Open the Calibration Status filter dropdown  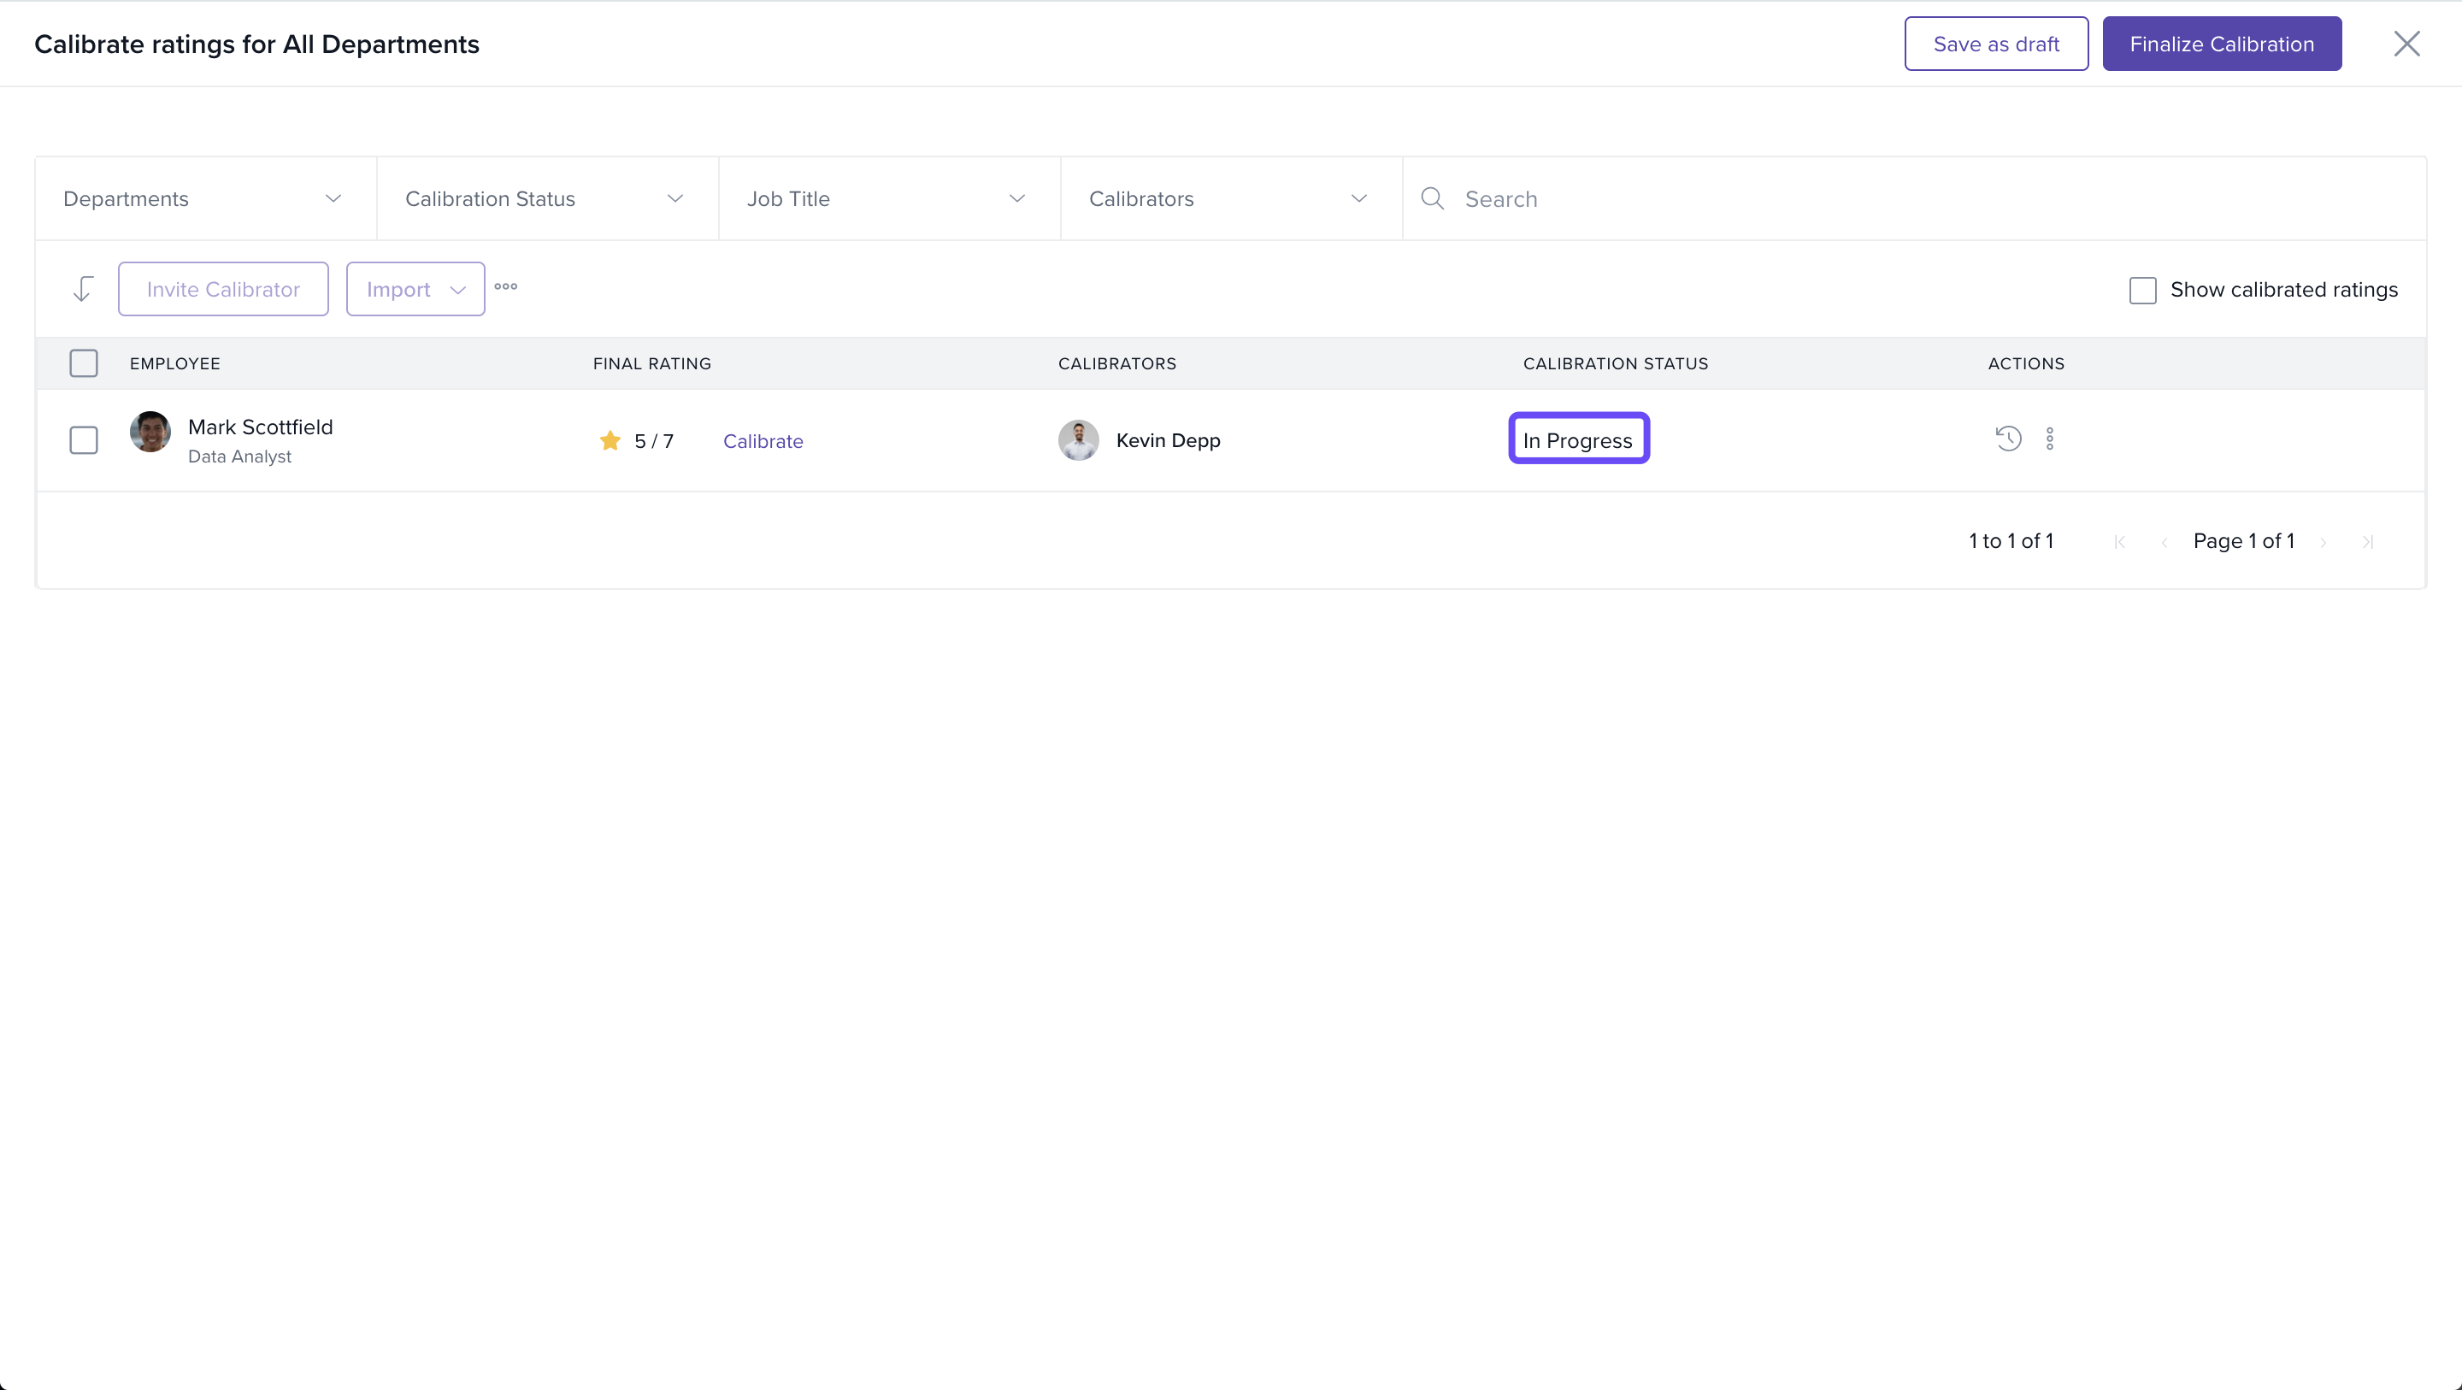pos(547,199)
